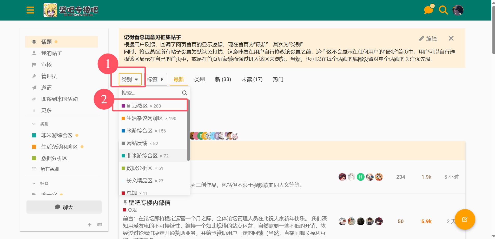This screenshot has height=239, width=495.
Task: Click the plus icon in sidebar footer
Action: pyautogui.click(x=90, y=225)
